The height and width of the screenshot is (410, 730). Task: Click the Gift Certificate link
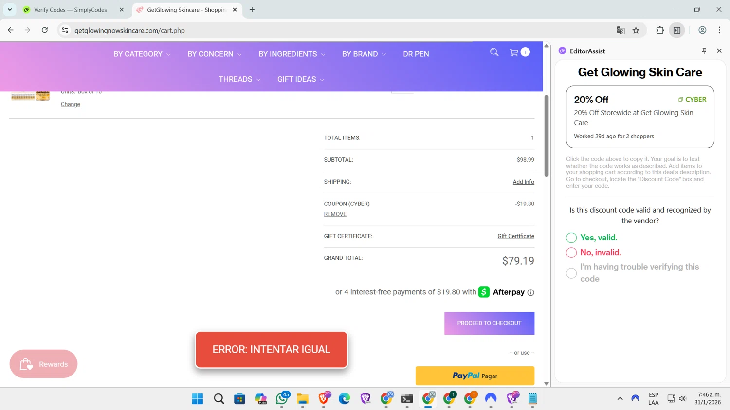tap(516, 236)
